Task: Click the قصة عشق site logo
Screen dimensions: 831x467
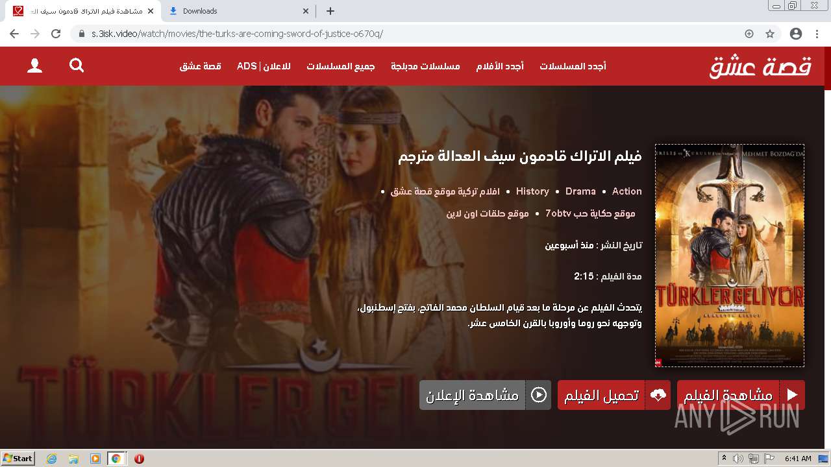Action: (x=760, y=66)
